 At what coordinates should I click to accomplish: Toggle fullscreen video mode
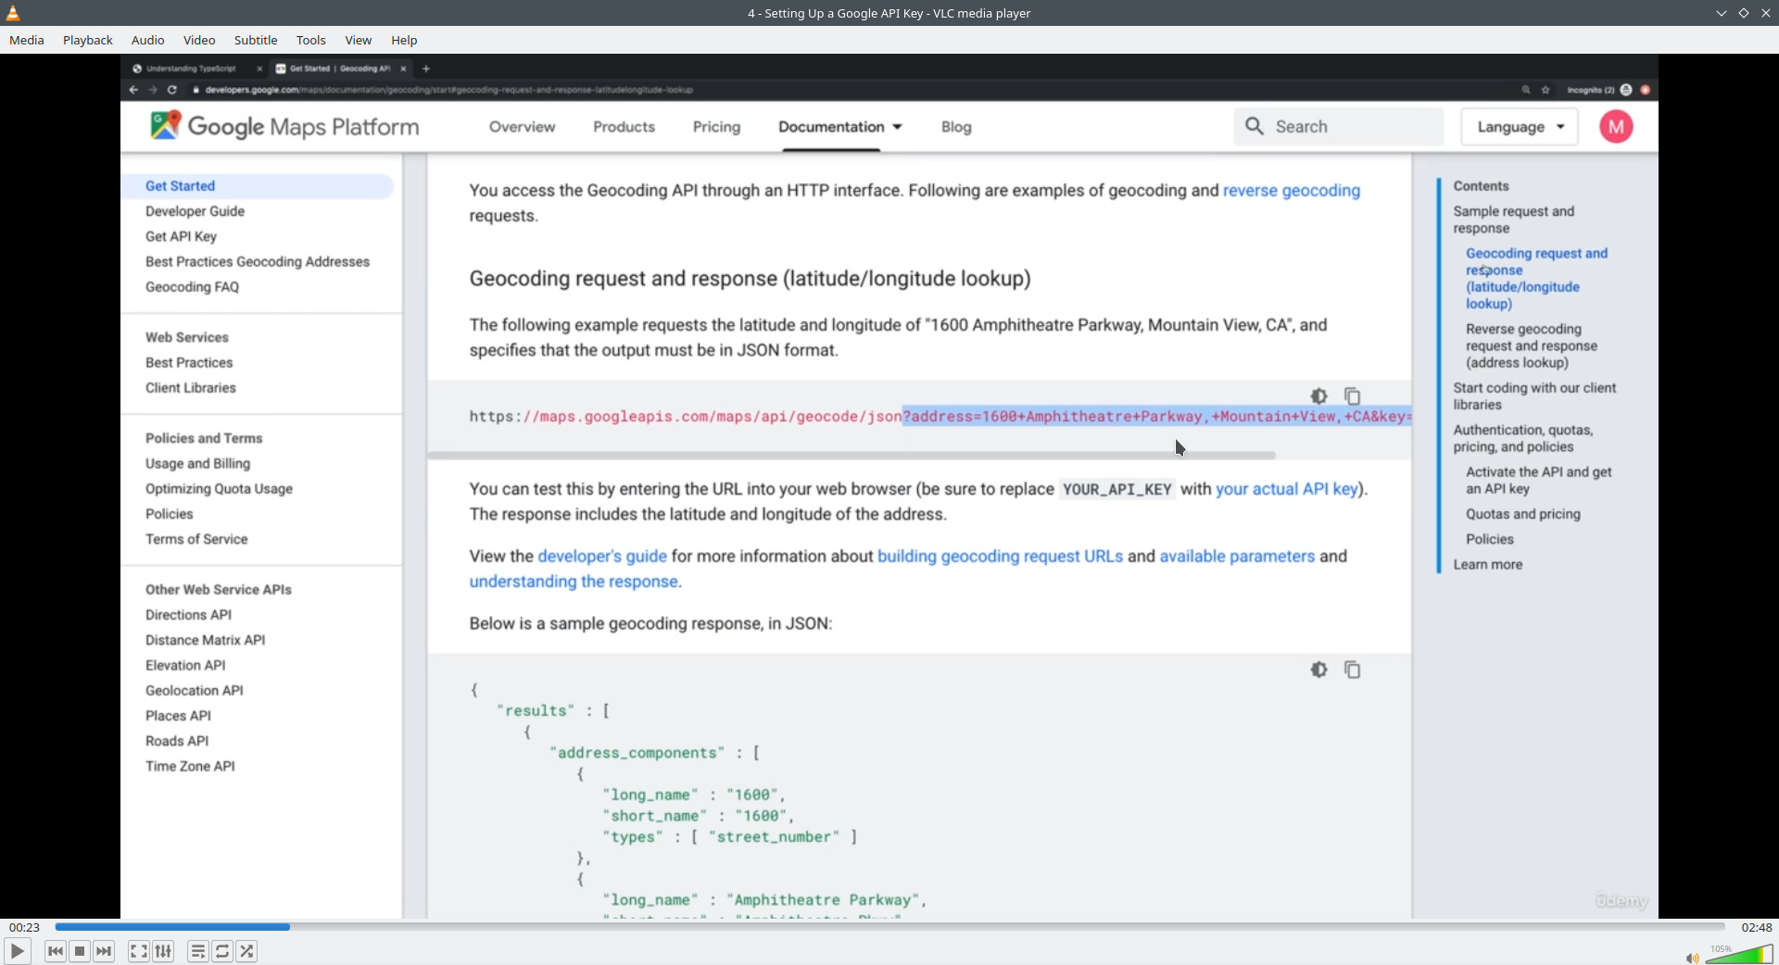tap(138, 951)
